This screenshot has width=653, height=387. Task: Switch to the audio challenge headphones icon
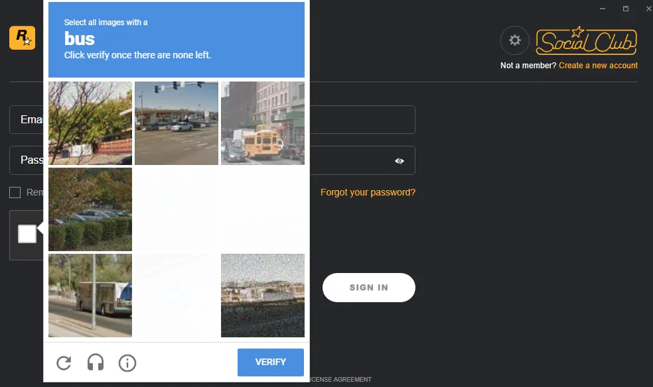tap(96, 362)
